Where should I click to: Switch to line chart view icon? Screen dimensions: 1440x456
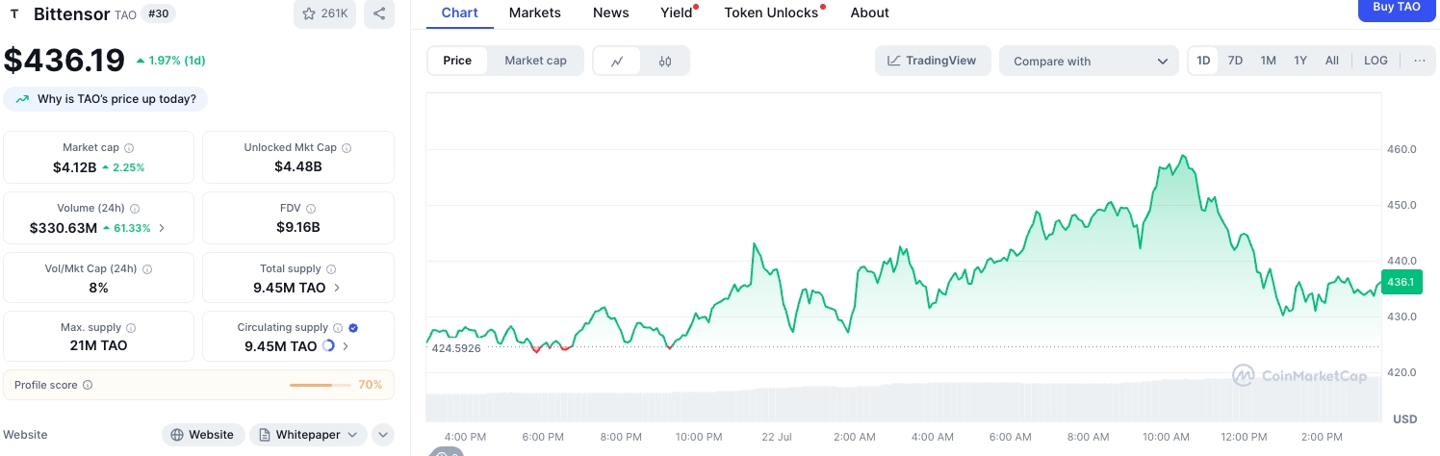617,61
